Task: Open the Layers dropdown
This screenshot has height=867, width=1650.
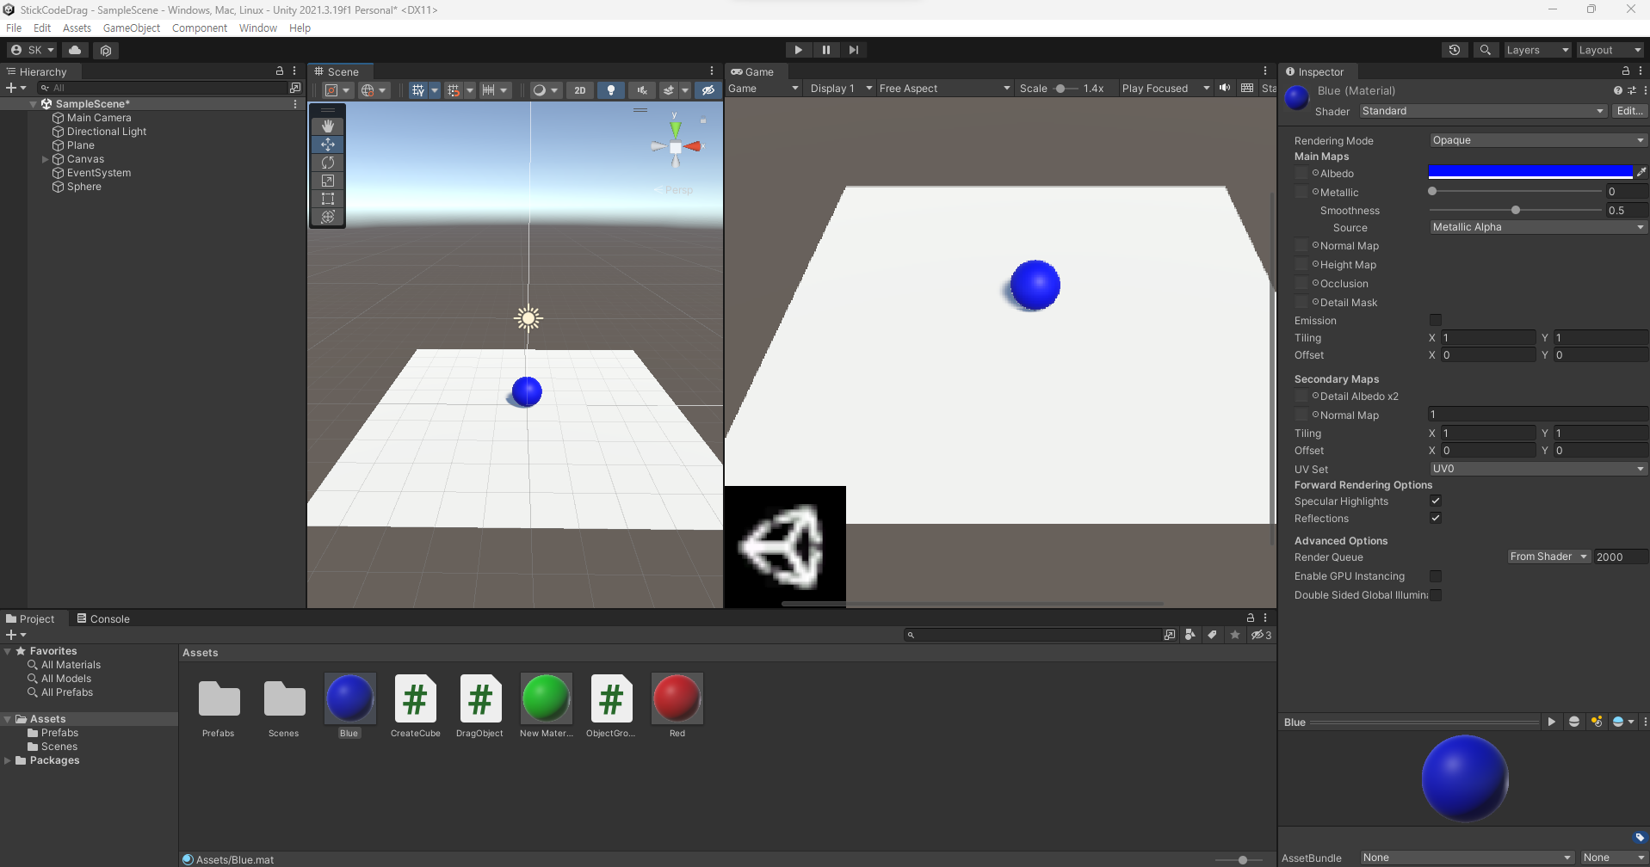Action: [x=1537, y=50]
